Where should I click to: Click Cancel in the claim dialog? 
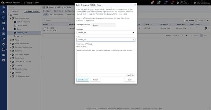coord(95,80)
